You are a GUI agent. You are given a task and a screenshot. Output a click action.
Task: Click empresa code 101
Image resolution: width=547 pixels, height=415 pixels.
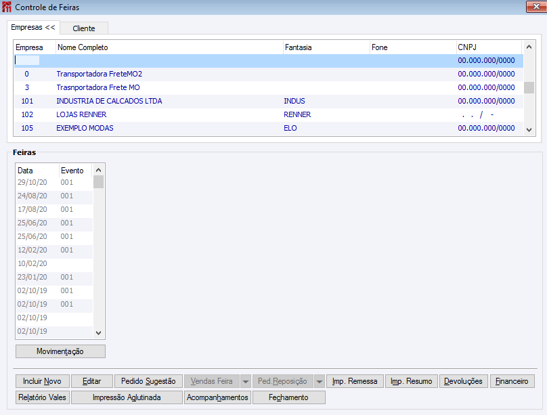click(27, 101)
